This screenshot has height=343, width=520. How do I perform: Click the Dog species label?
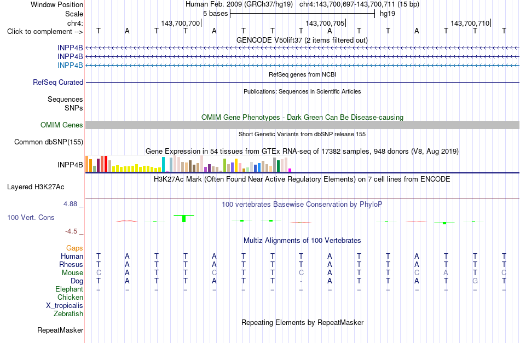(x=77, y=281)
